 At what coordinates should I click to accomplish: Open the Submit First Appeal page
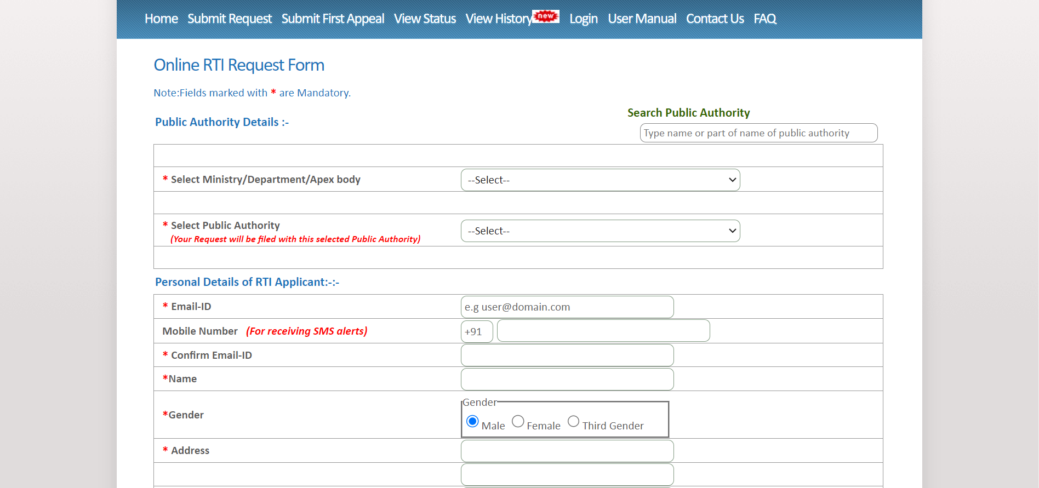333,19
